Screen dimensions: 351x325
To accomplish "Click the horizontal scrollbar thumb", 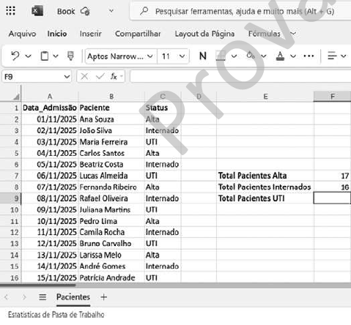I will click(x=38, y=285).
